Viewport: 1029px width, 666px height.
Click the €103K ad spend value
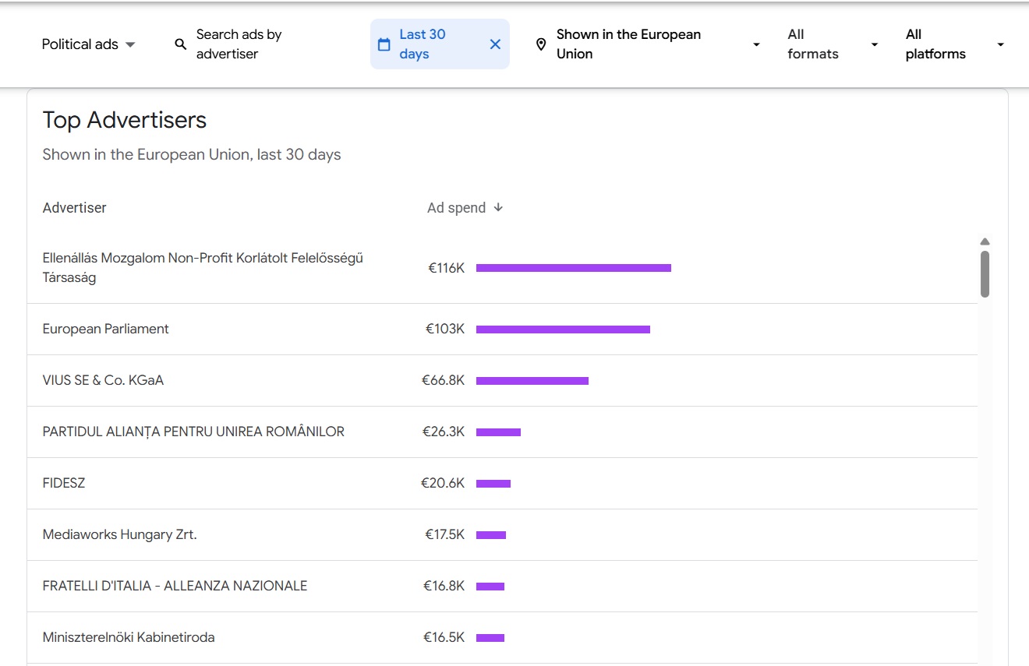pos(445,329)
